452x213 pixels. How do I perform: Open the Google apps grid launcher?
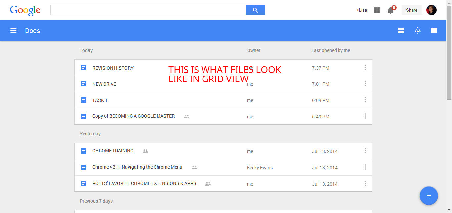[377, 10]
